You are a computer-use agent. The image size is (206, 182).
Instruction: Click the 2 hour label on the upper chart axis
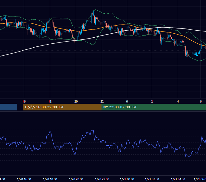pos(152,102)
